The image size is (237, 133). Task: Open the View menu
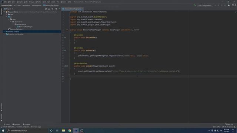point(14,2)
